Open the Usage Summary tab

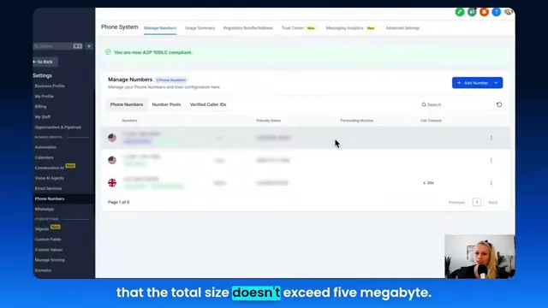click(200, 28)
